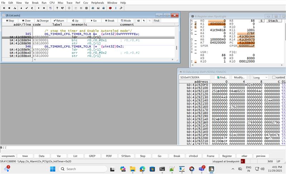Viewport: 286px width, 174px height.
Task: Click the glasses icon in List window toolbar
Action: pos(139,21)
